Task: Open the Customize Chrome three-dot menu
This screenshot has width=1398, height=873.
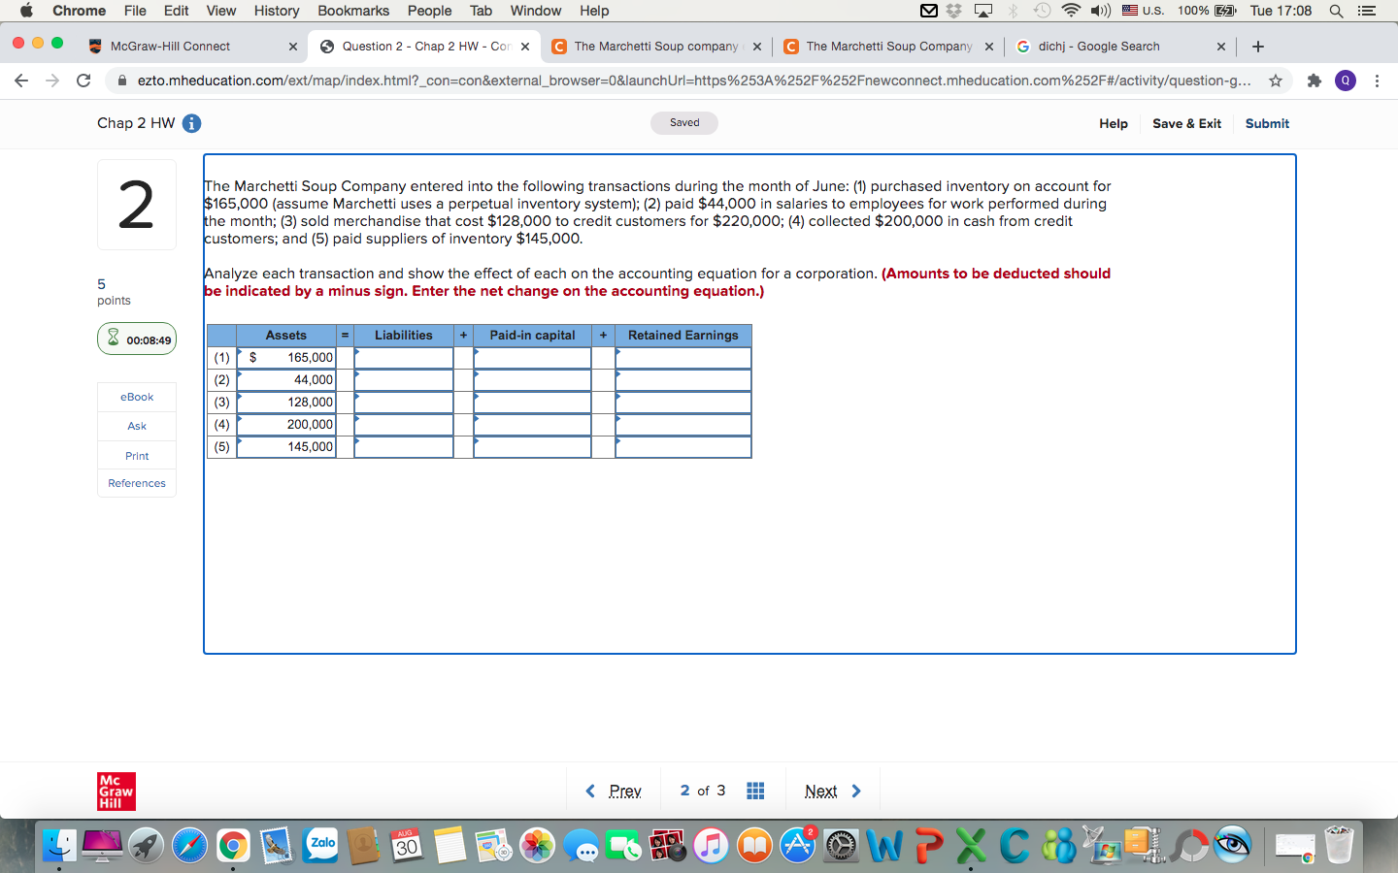Action: pos(1378,81)
